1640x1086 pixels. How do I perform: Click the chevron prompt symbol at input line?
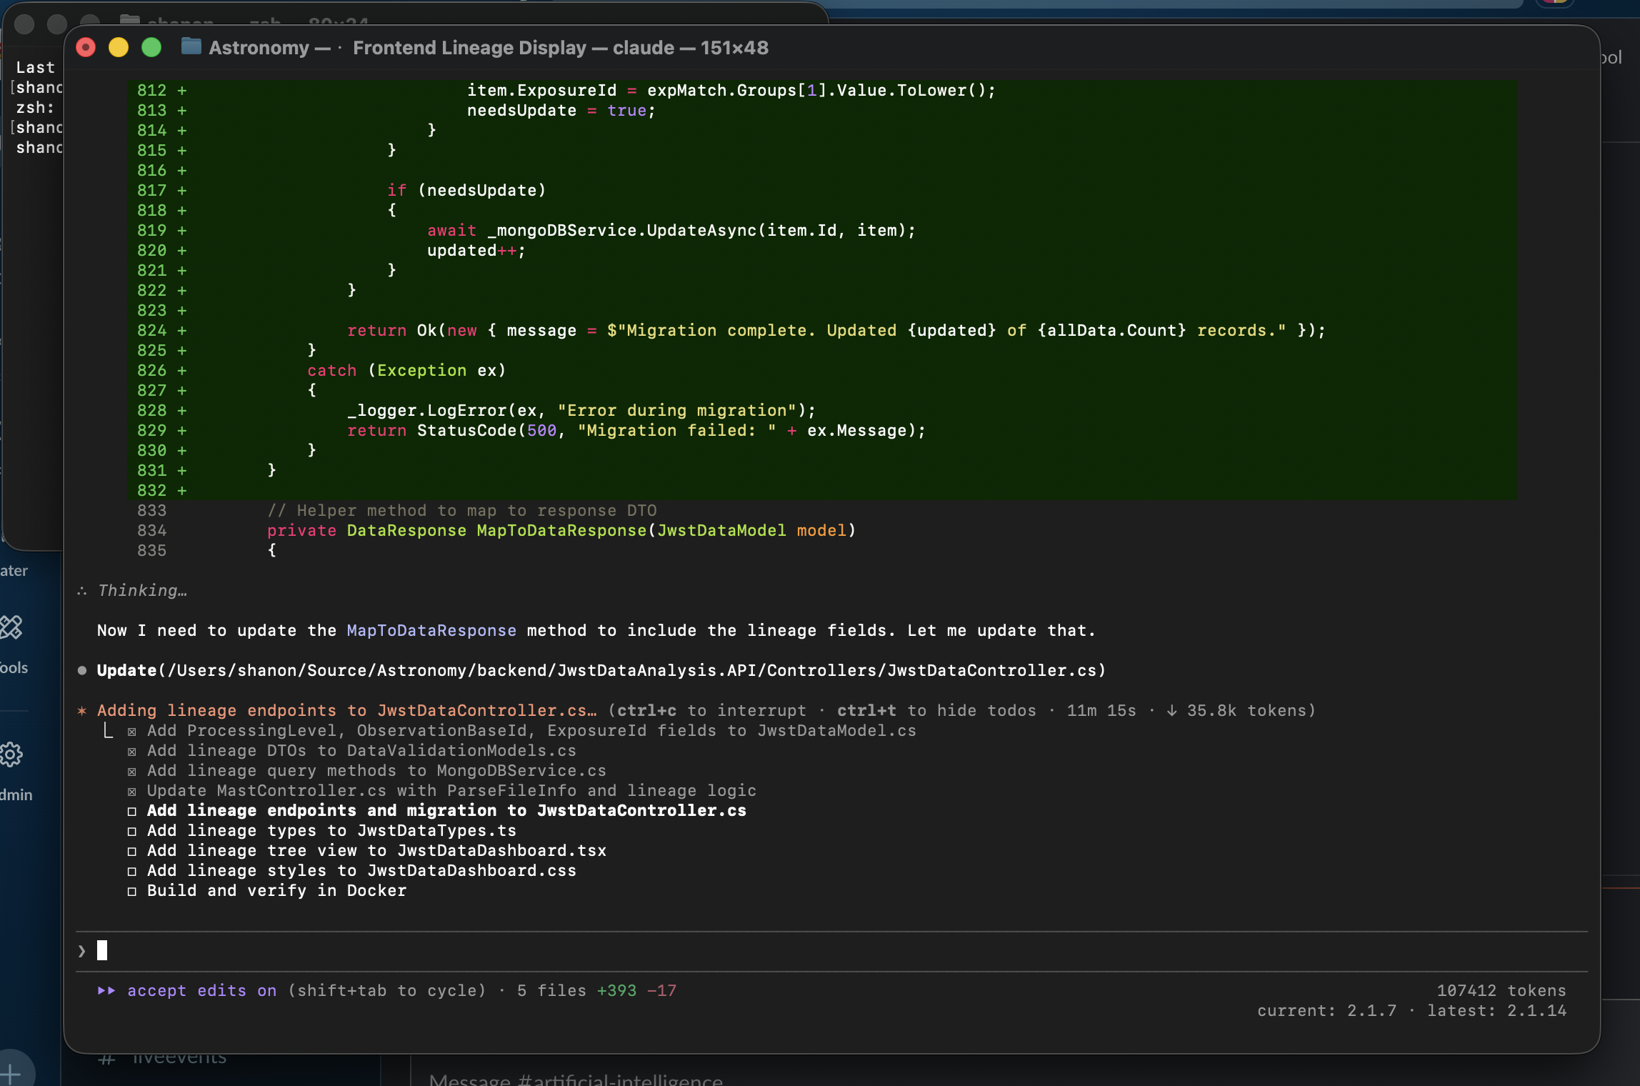[82, 951]
